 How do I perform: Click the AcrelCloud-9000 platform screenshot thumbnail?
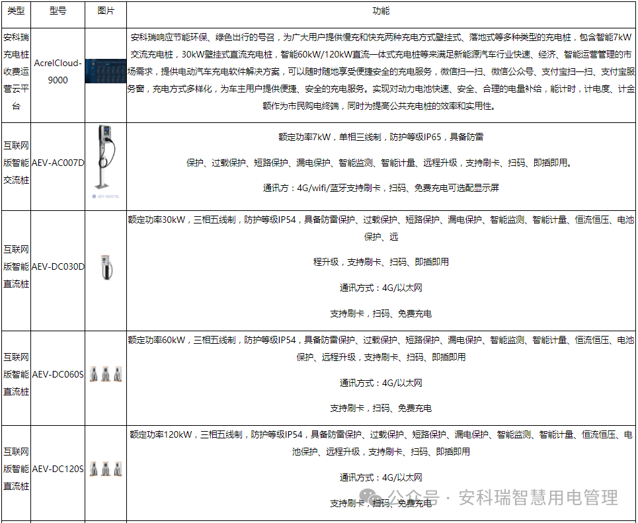(x=106, y=71)
